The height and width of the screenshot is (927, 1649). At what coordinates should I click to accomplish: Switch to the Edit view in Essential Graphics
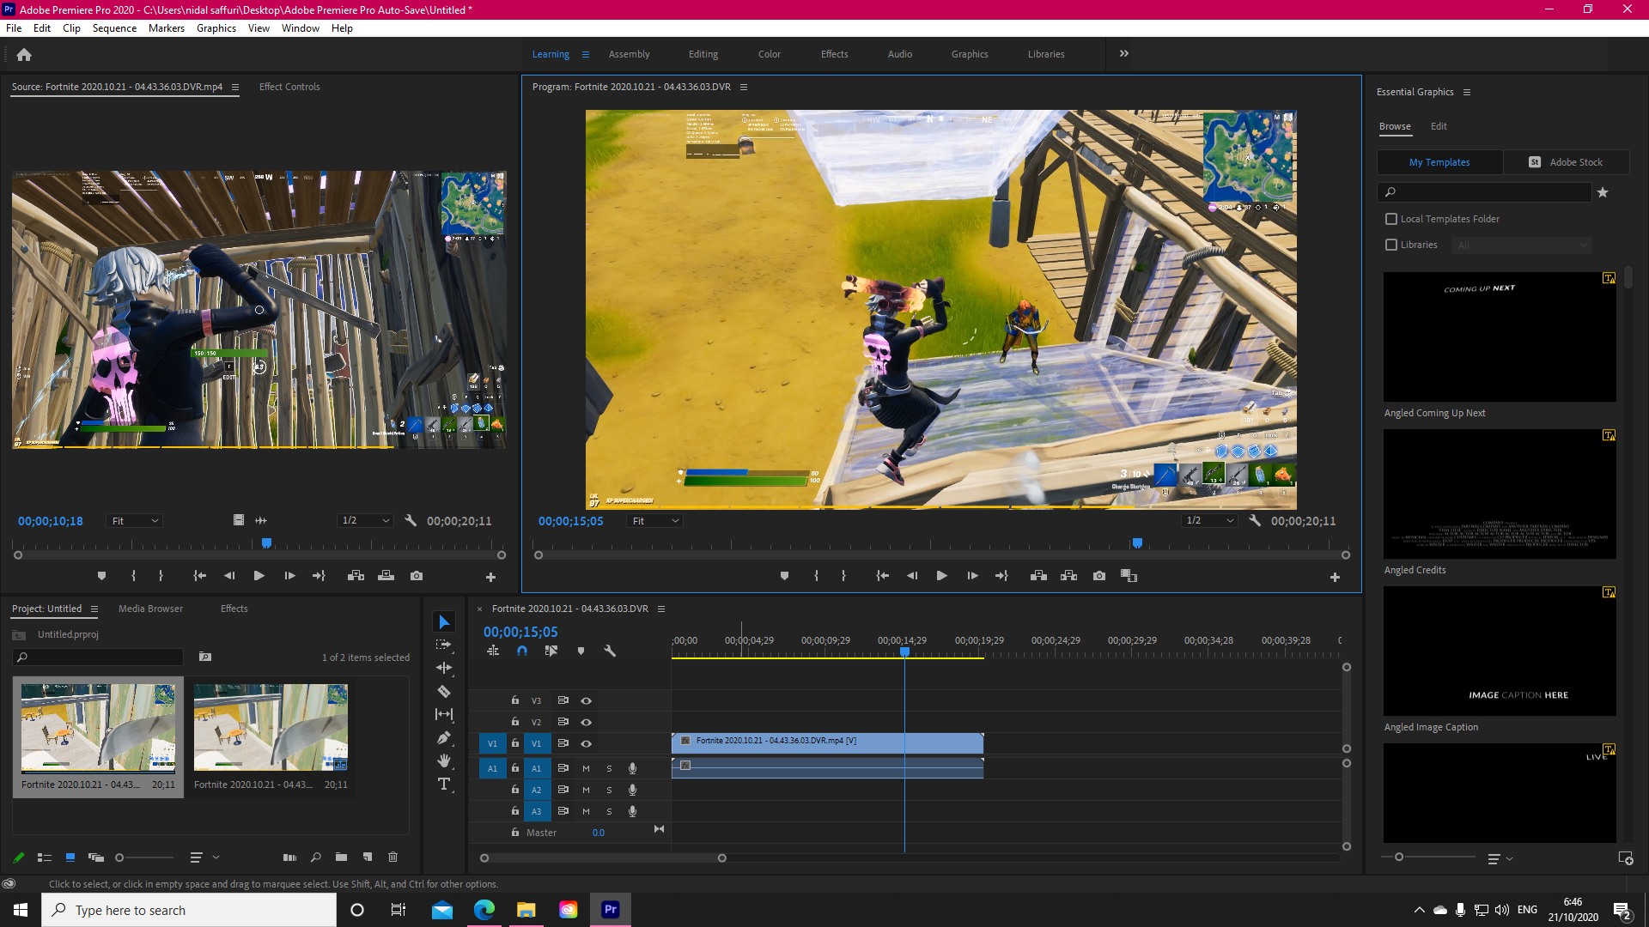[x=1439, y=126]
